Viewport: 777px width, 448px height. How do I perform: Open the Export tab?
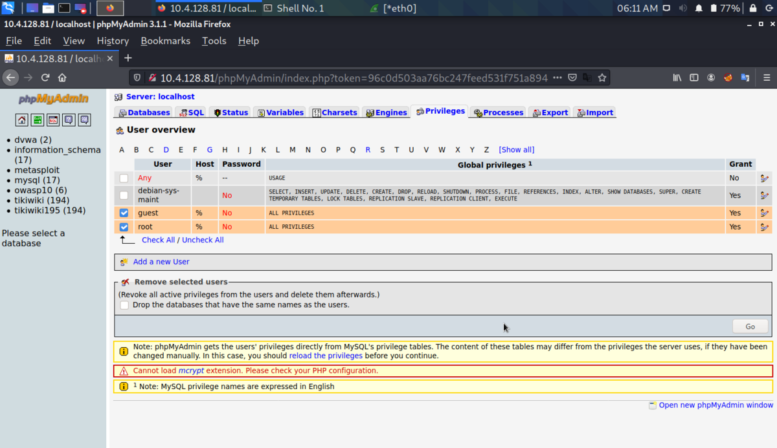550,112
